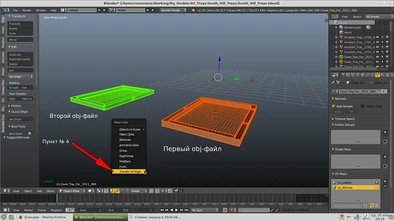This screenshot has height=221, width=394.
Task: Add a shape key with the plus button
Action: click(385, 157)
